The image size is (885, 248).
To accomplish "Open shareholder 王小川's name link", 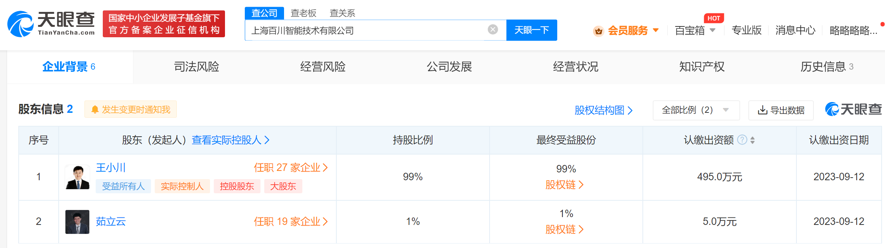I will [111, 168].
